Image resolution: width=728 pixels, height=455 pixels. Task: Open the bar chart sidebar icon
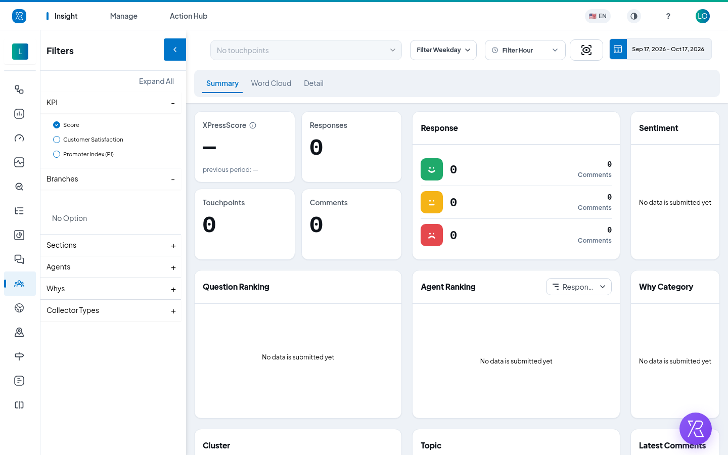pyautogui.click(x=19, y=114)
